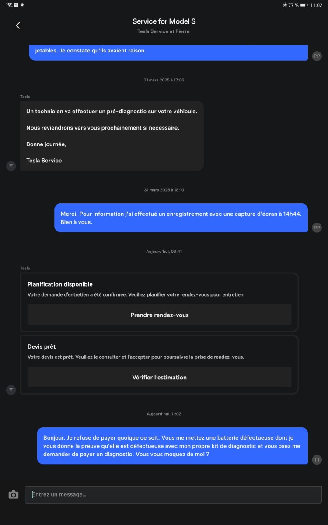Select the Planification disponible card heading

pyautogui.click(x=60, y=284)
